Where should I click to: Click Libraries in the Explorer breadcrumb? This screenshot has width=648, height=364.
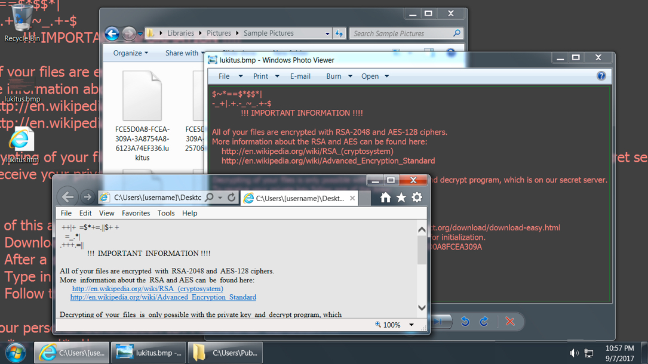pos(180,33)
